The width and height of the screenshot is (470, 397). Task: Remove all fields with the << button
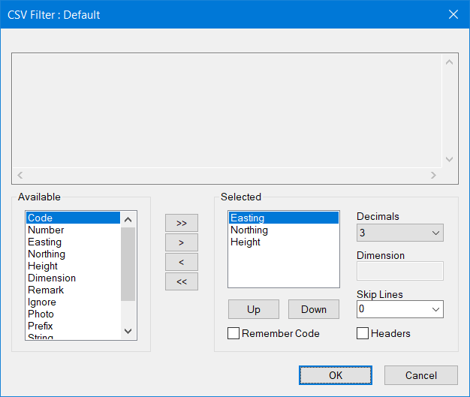tap(182, 281)
